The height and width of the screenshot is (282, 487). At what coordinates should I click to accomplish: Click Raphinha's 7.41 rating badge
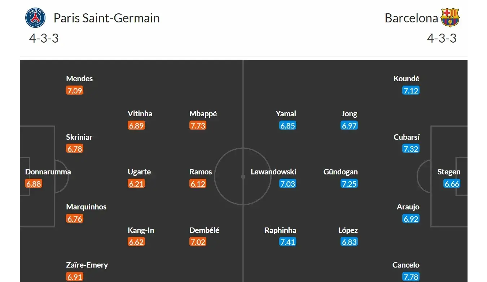(x=288, y=242)
